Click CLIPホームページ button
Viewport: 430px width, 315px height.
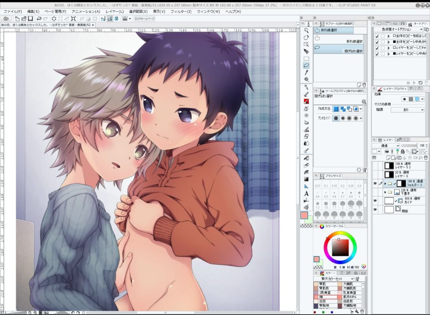[x=145, y=19]
